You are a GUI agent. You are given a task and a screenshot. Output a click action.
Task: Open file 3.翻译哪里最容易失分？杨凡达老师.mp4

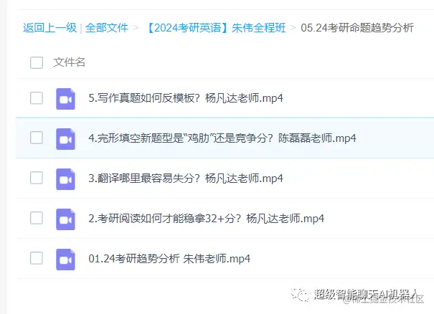(186, 179)
